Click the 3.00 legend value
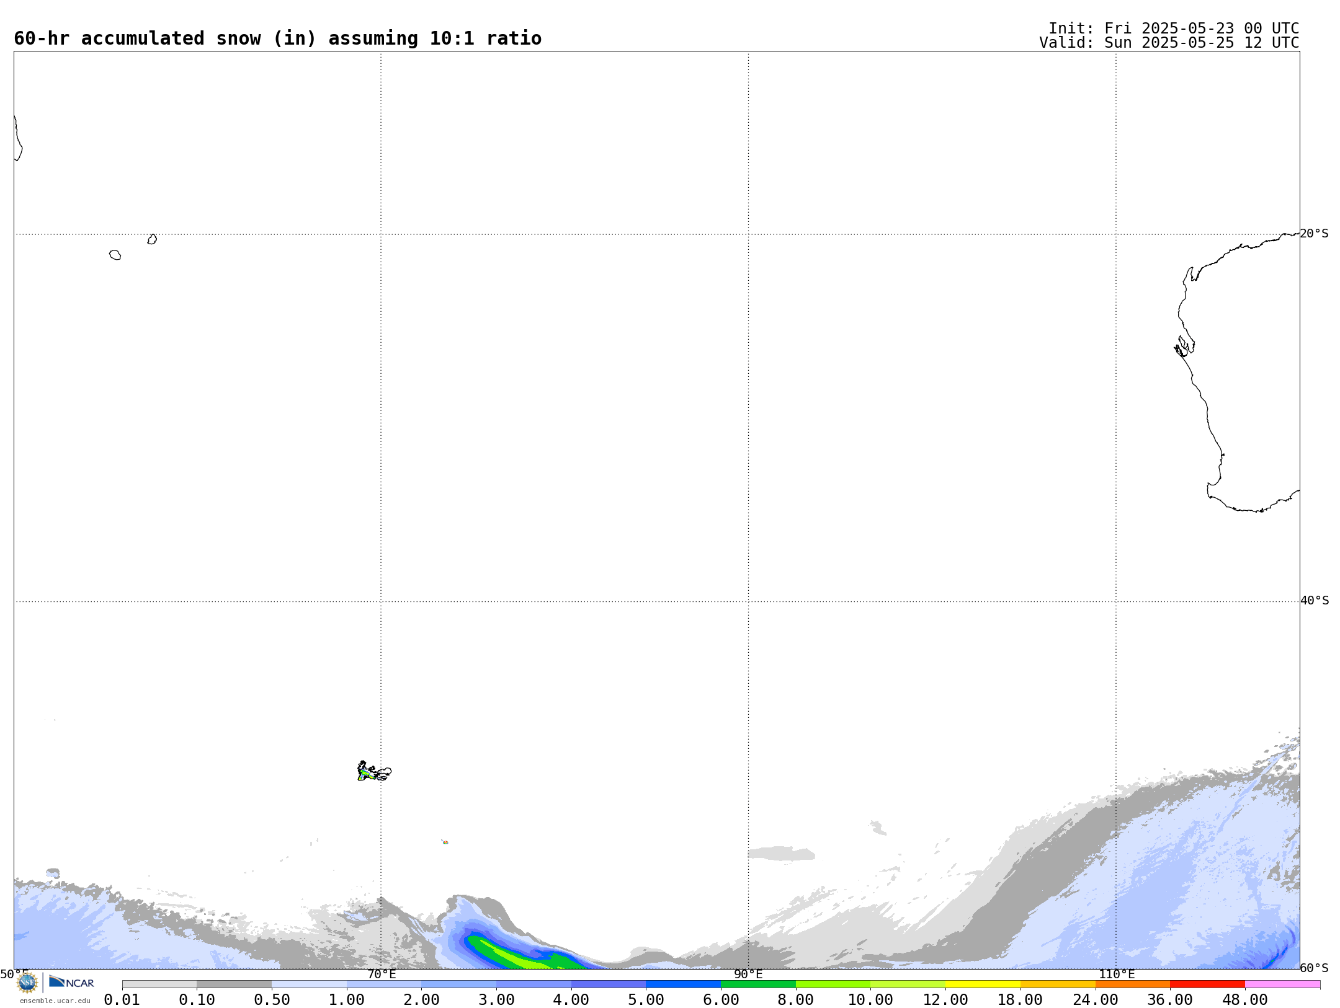The height and width of the screenshot is (1008, 1340). [496, 1000]
